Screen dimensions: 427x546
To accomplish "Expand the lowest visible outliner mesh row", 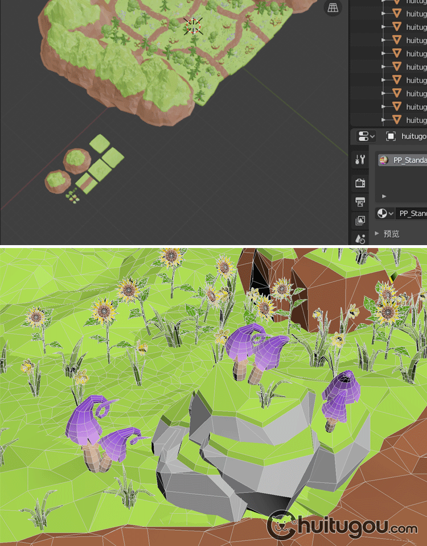I will pyautogui.click(x=383, y=120).
